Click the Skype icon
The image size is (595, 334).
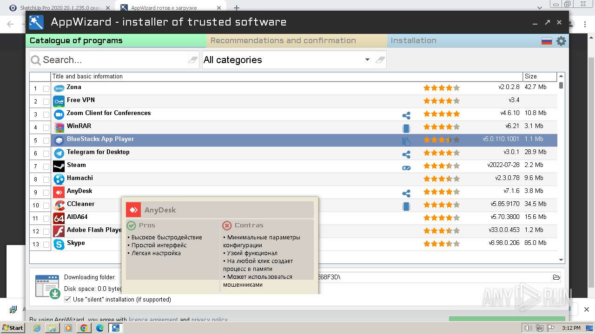[x=59, y=244]
